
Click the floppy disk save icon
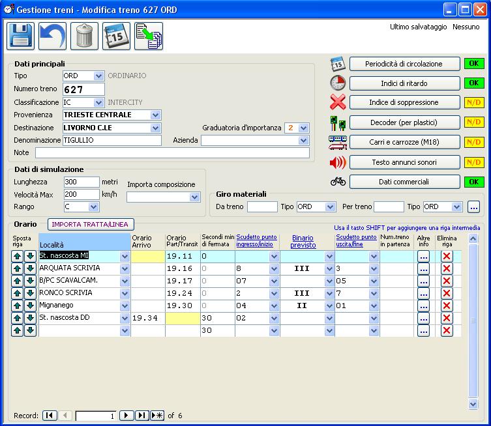[20, 36]
